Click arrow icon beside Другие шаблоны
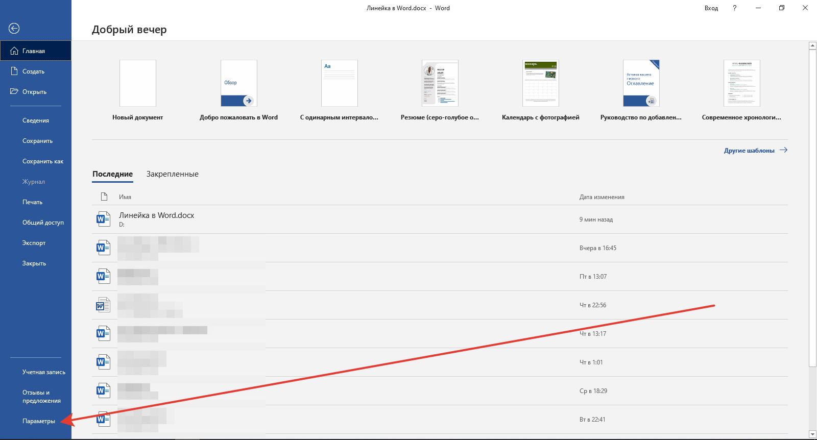Screen dimensions: 817x440 (x=783, y=150)
